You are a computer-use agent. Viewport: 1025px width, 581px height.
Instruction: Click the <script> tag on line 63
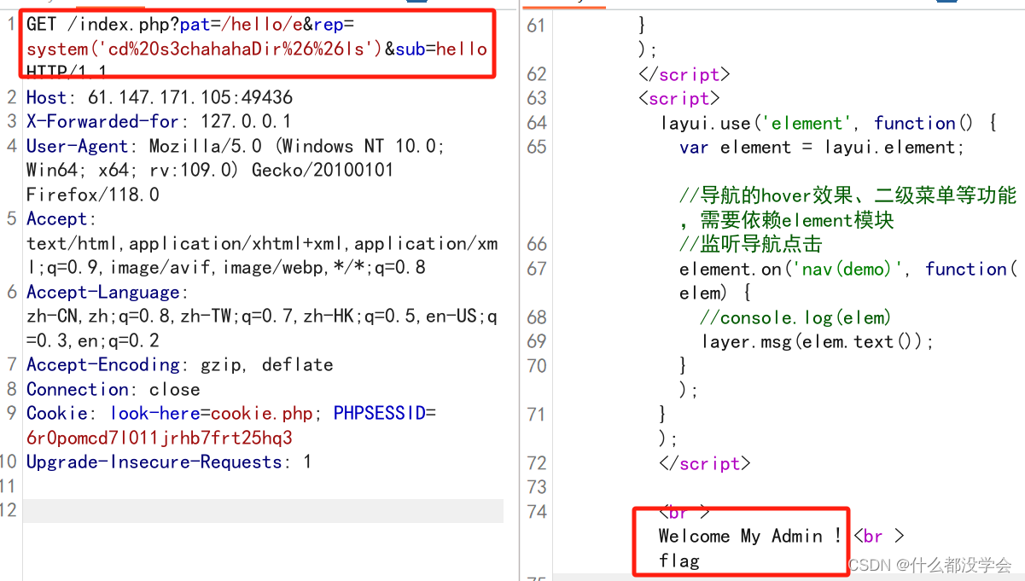coord(679,98)
